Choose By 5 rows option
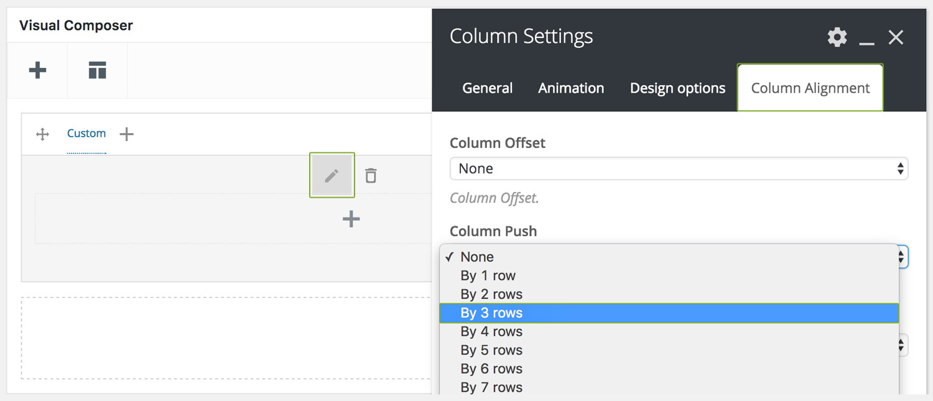 669,350
